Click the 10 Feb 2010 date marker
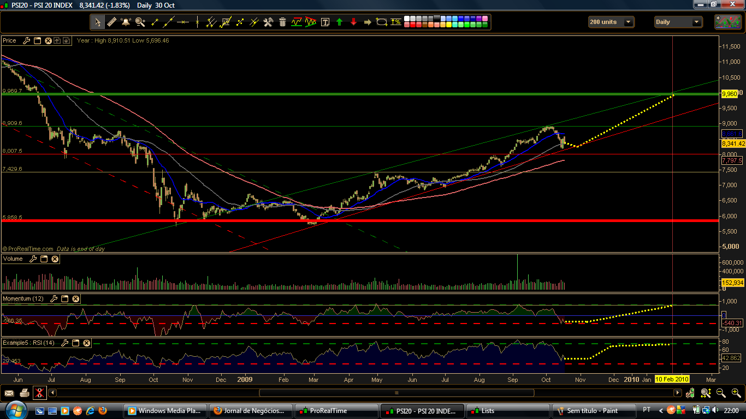 point(672,379)
